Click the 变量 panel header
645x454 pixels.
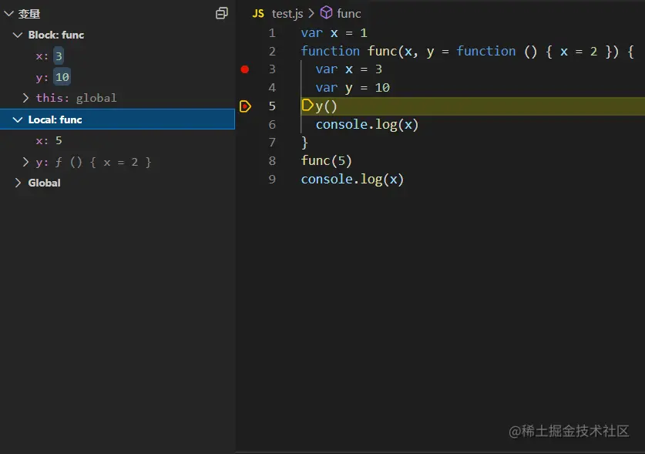pos(29,14)
